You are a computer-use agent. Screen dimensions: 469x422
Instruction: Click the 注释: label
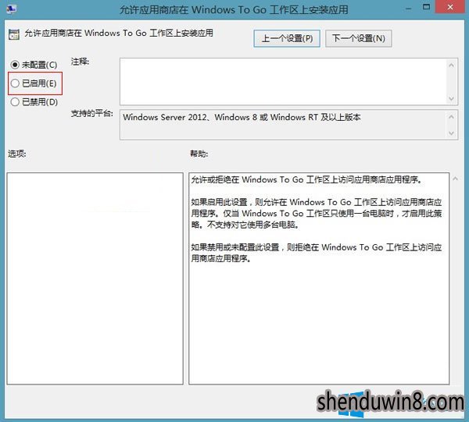(x=81, y=62)
